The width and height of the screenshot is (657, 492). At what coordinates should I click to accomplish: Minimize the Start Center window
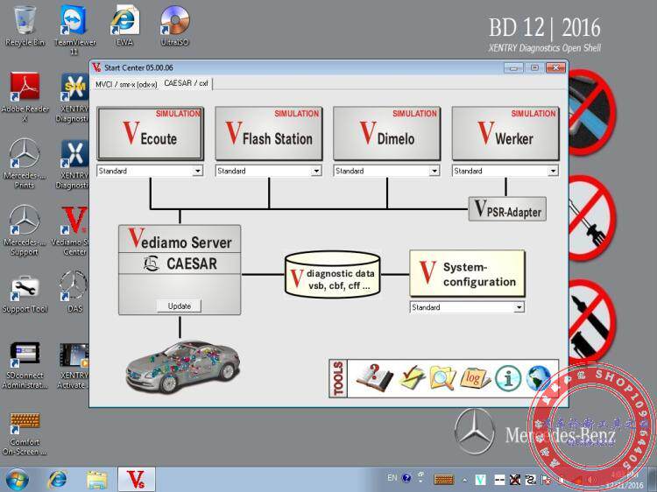click(513, 67)
